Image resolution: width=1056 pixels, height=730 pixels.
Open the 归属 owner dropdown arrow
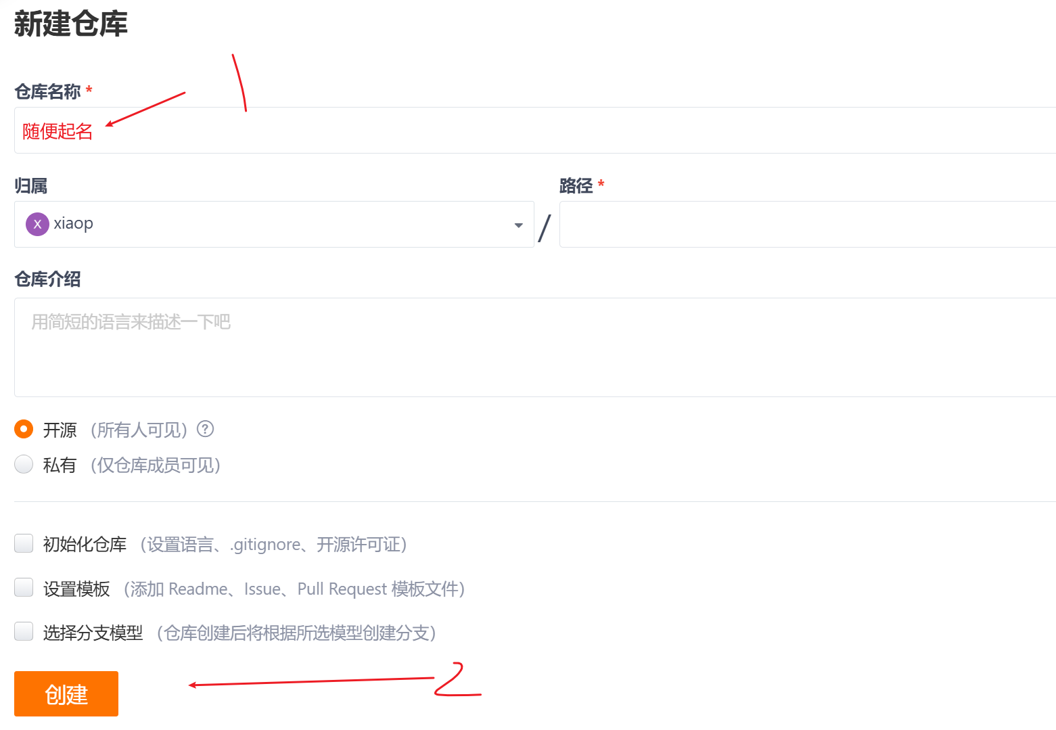[518, 225]
